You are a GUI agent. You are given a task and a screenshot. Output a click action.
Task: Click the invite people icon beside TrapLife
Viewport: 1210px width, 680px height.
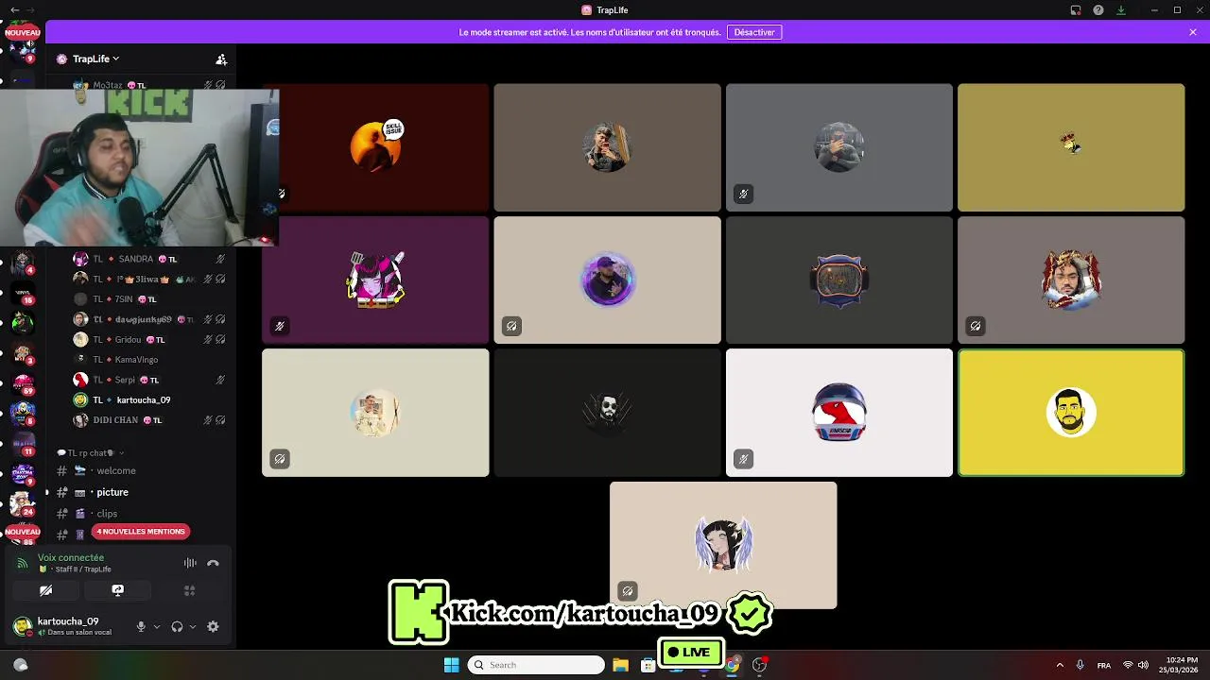pos(221,59)
